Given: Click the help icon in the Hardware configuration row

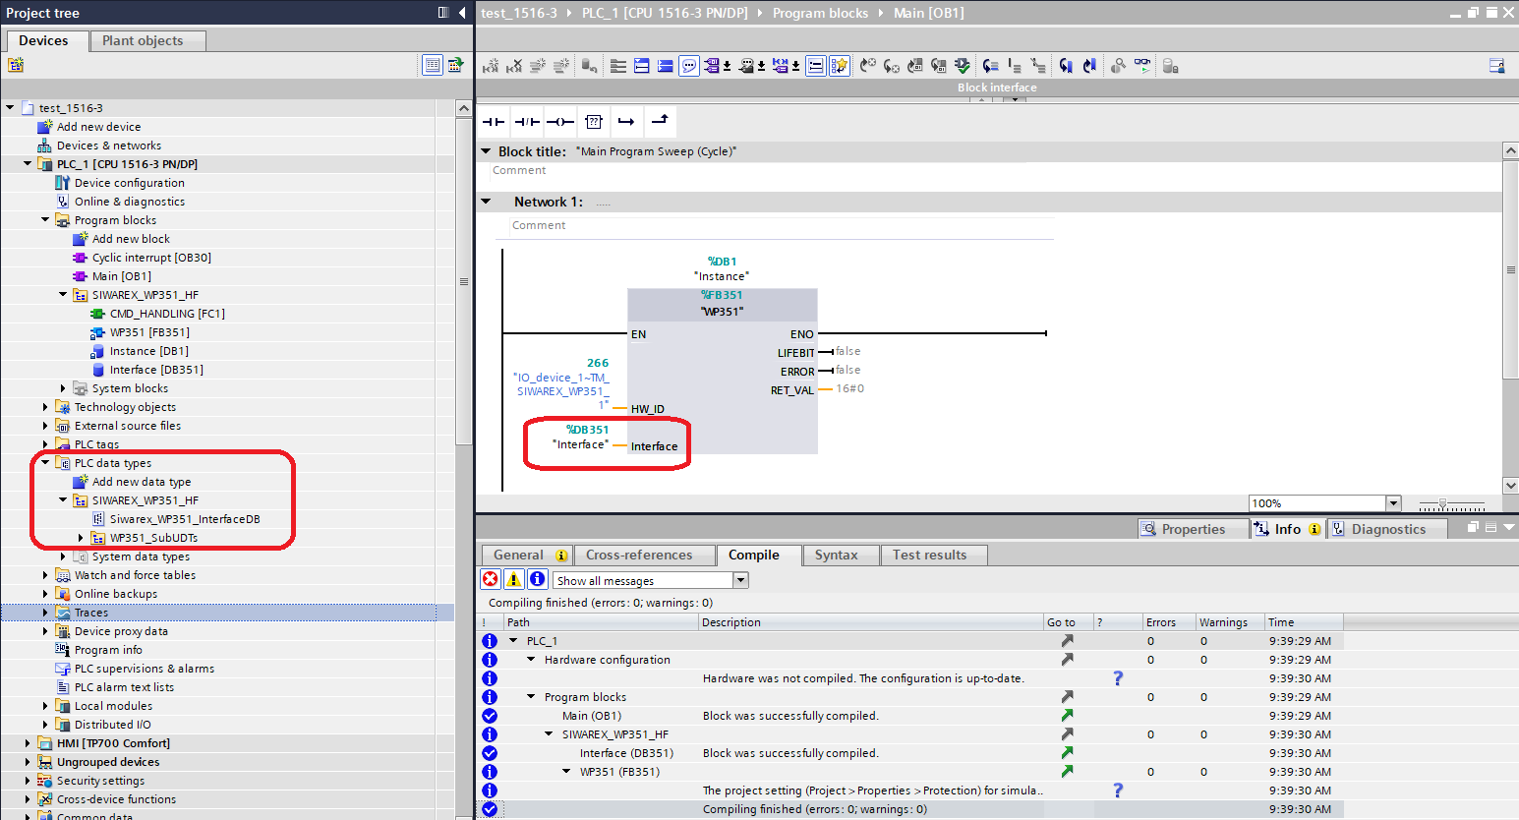Looking at the screenshot, I should pos(1117,678).
